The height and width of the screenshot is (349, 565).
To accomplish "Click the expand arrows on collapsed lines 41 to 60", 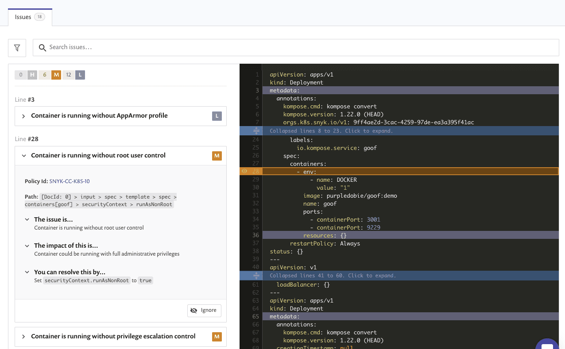I will point(255,275).
